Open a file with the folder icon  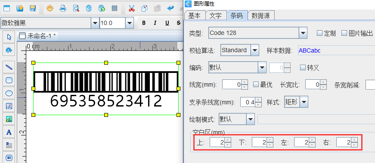pyautogui.click(x=20, y=9)
